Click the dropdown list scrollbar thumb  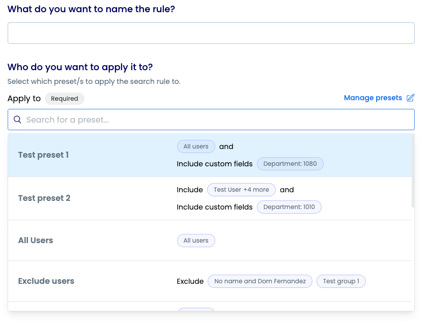click(413, 170)
